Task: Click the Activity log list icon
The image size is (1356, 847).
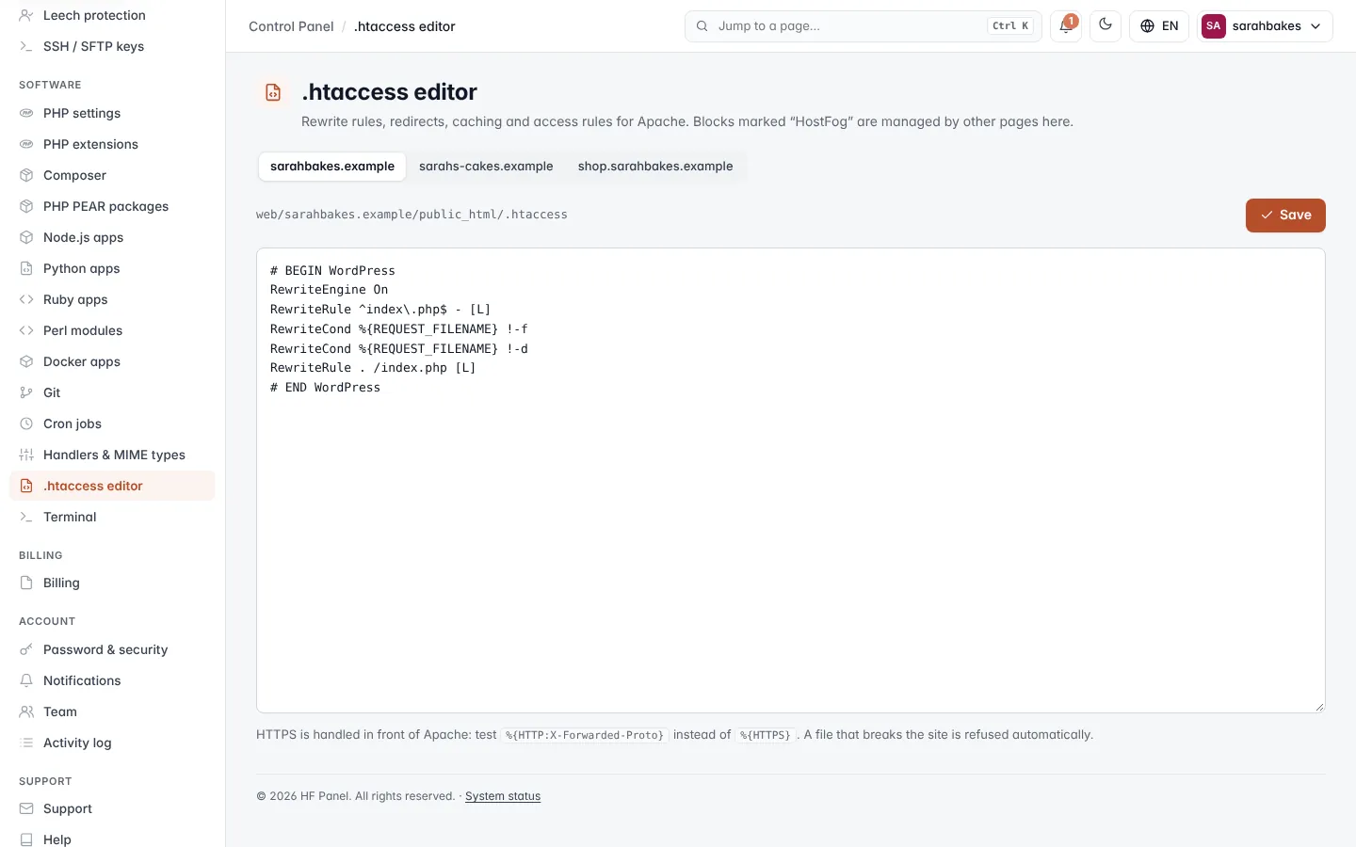Action: (x=26, y=743)
